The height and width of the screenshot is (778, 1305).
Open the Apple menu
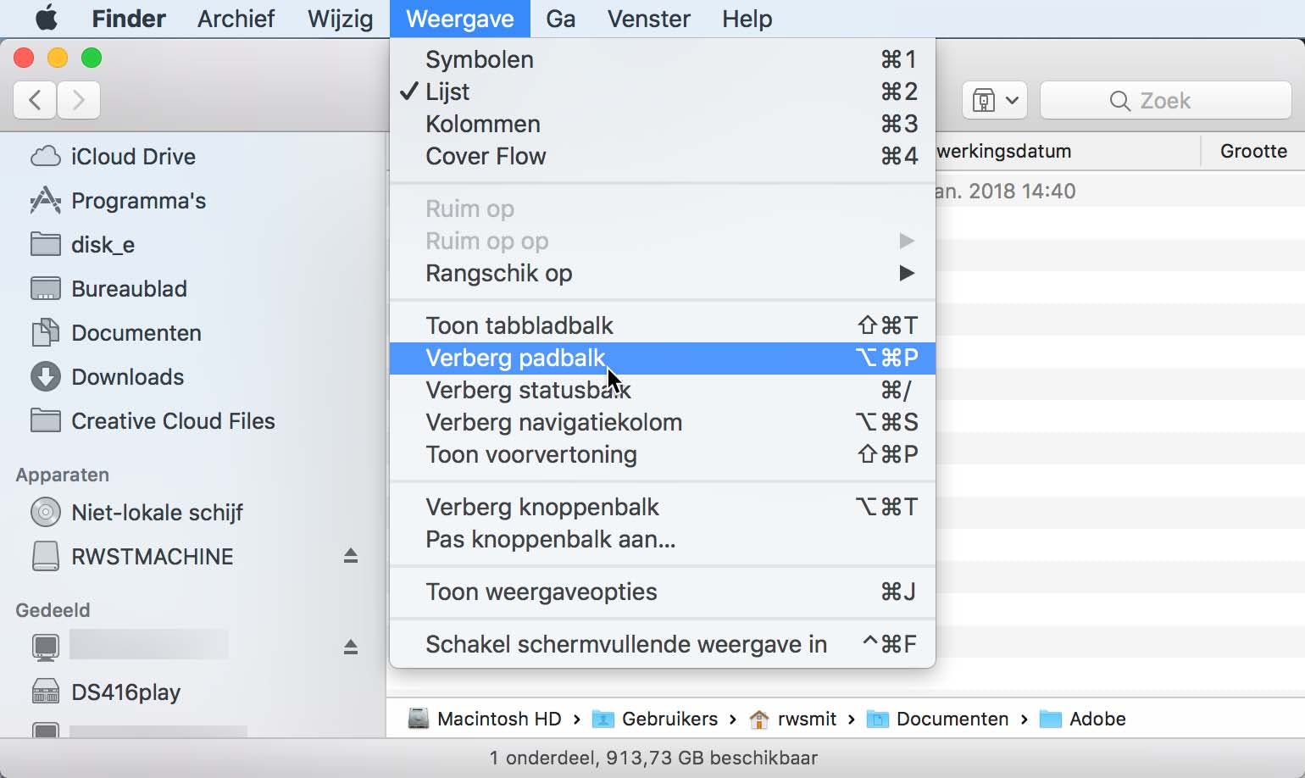(46, 19)
